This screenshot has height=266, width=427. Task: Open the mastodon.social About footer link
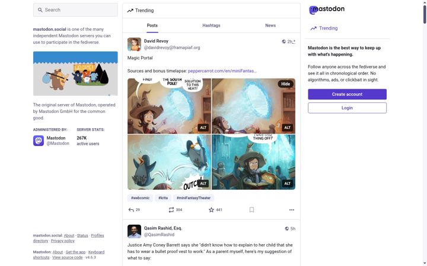point(69,236)
